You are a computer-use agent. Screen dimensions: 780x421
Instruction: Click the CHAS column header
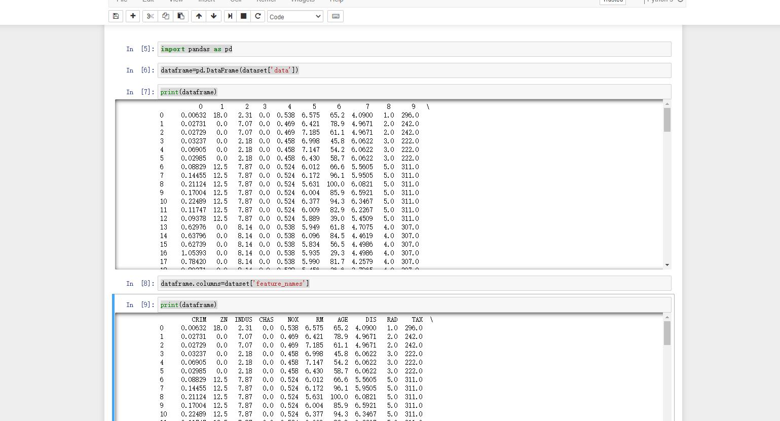[266, 320]
